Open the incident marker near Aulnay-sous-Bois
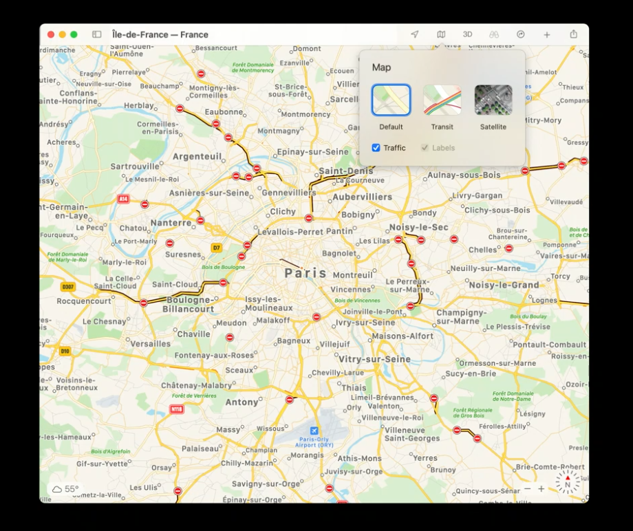The width and height of the screenshot is (633, 531). [x=525, y=171]
